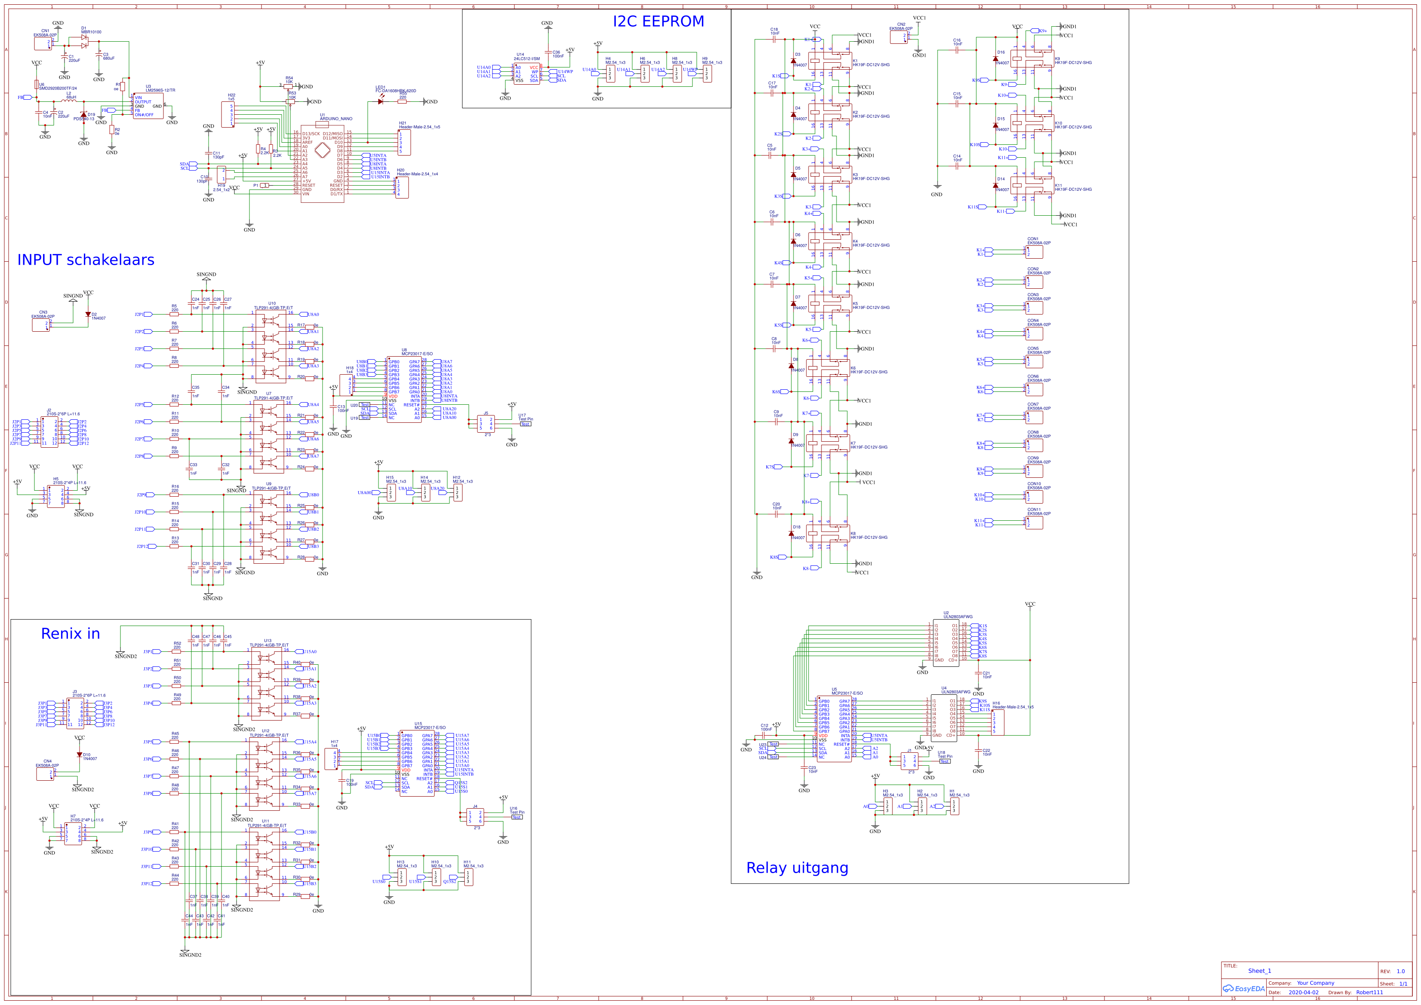Viewport: 1421px width, 1005px height.
Task: Select the U15 MCP23017-E/SO chip symbol
Action: [x=417, y=764]
